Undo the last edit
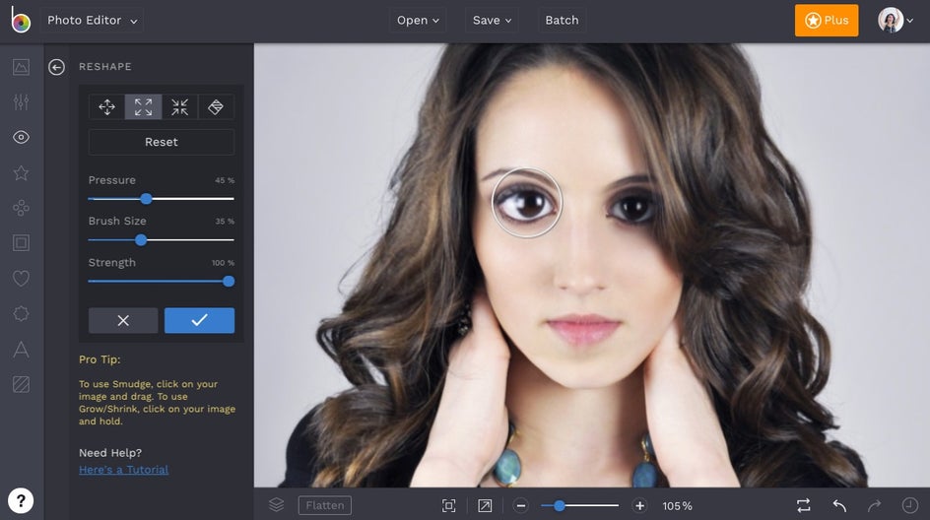930x520 pixels. click(839, 505)
